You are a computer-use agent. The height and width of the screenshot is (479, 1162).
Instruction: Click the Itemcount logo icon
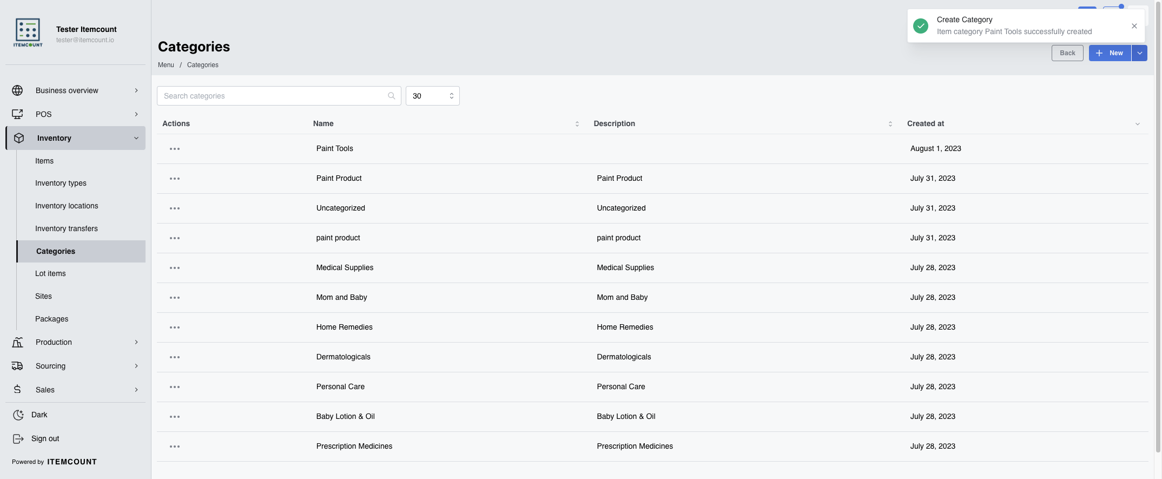(28, 32)
